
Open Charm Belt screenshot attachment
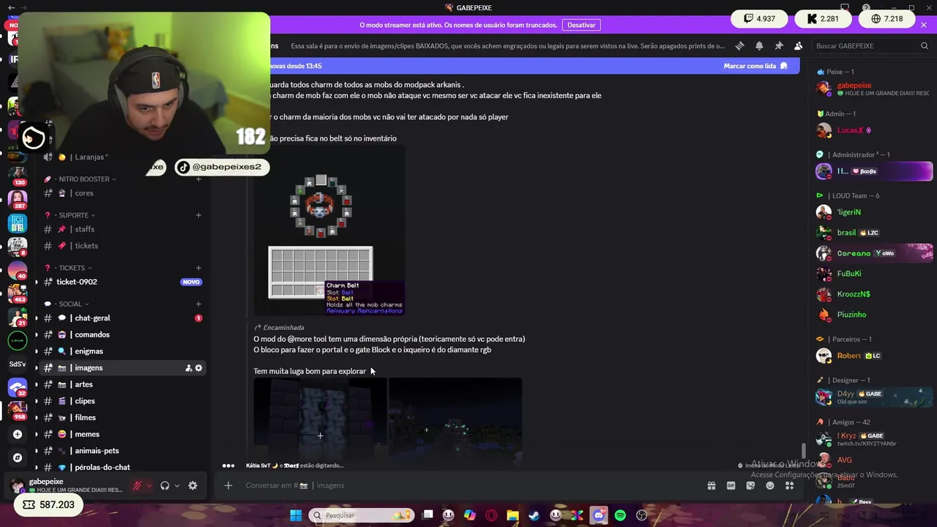(329, 231)
